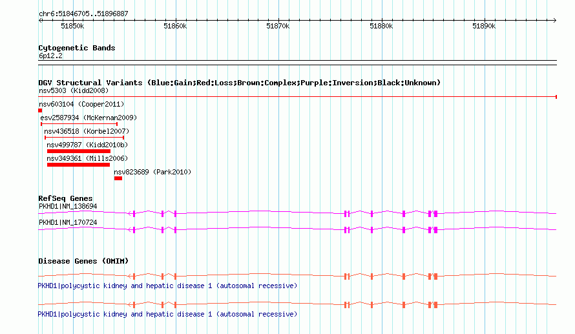Image resolution: width=575 pixels, height=334 pixels.
Task: Select the nsv499787 (Kidd2010b) red bar
Action: click(79, 151)
